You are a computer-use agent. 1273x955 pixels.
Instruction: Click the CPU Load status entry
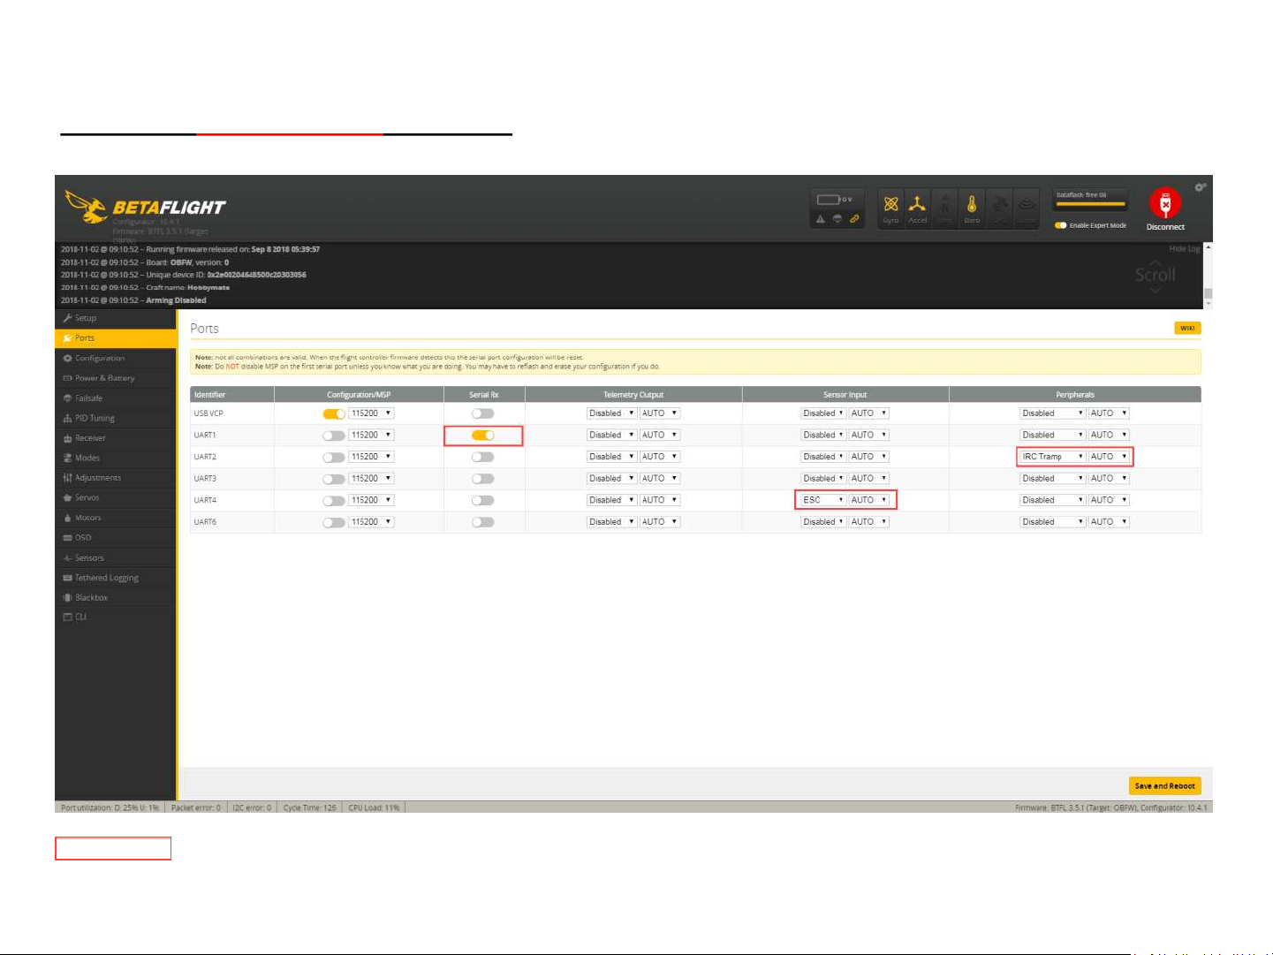374,807
